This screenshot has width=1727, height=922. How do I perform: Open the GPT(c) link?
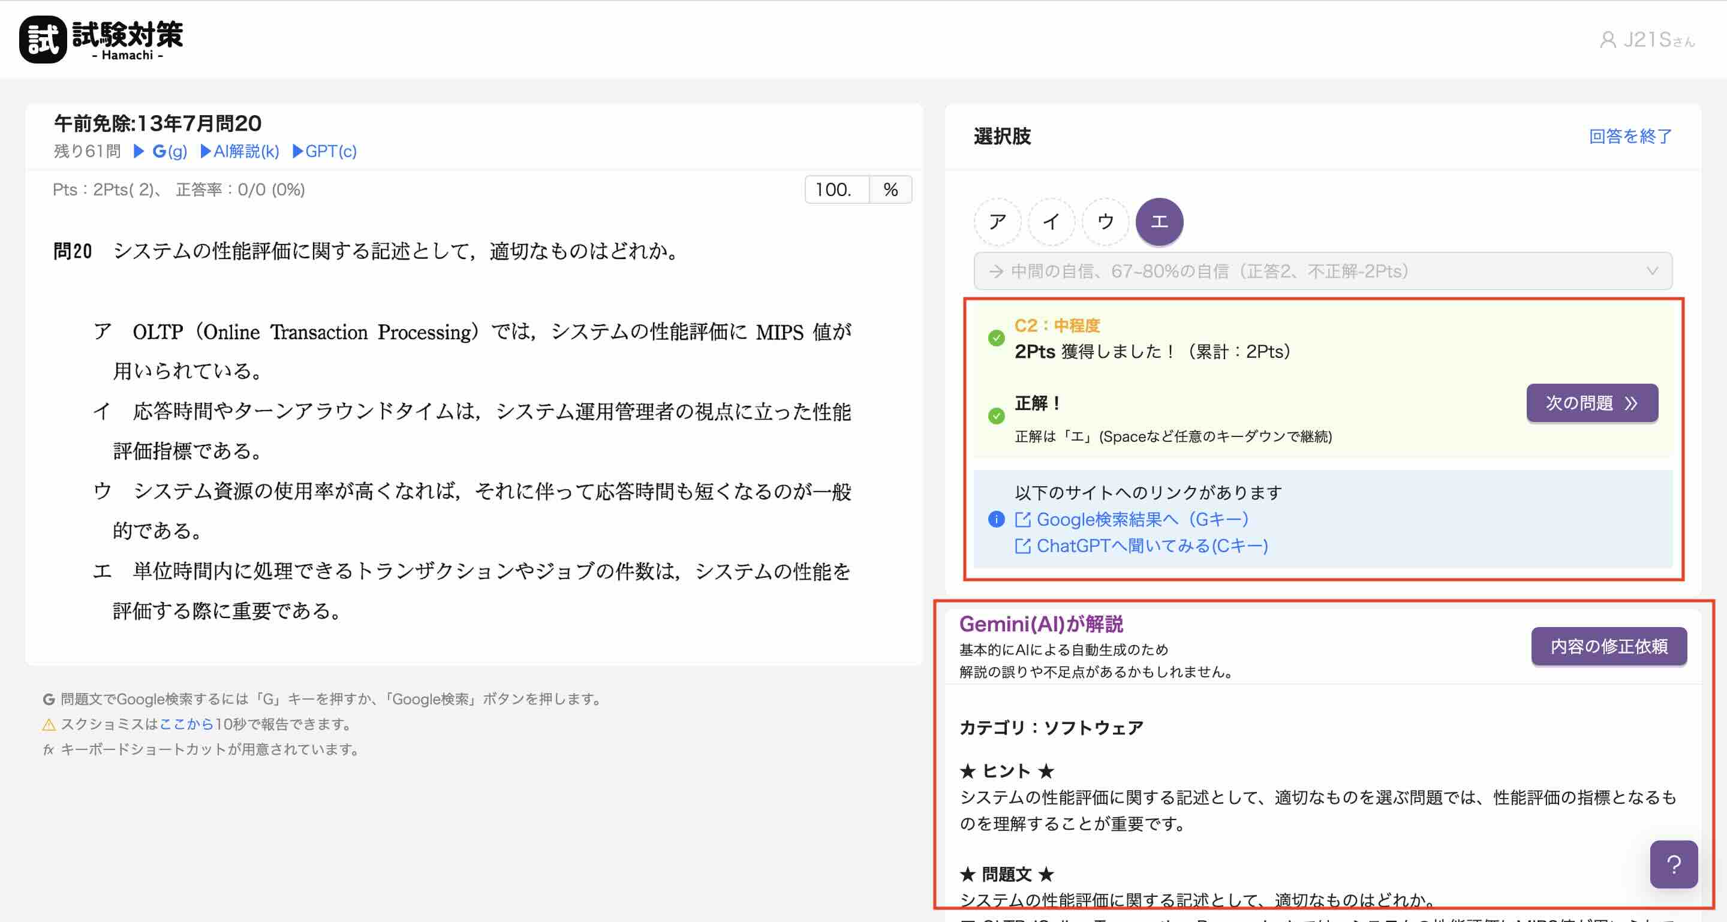pyautogui.click(x=325, y=152)
